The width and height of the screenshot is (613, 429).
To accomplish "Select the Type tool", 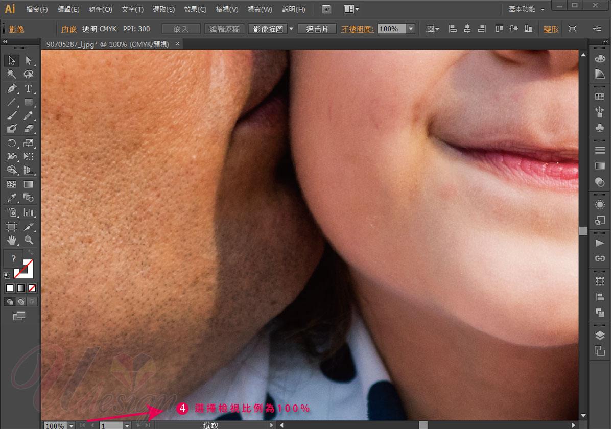I will pos(29,88).
